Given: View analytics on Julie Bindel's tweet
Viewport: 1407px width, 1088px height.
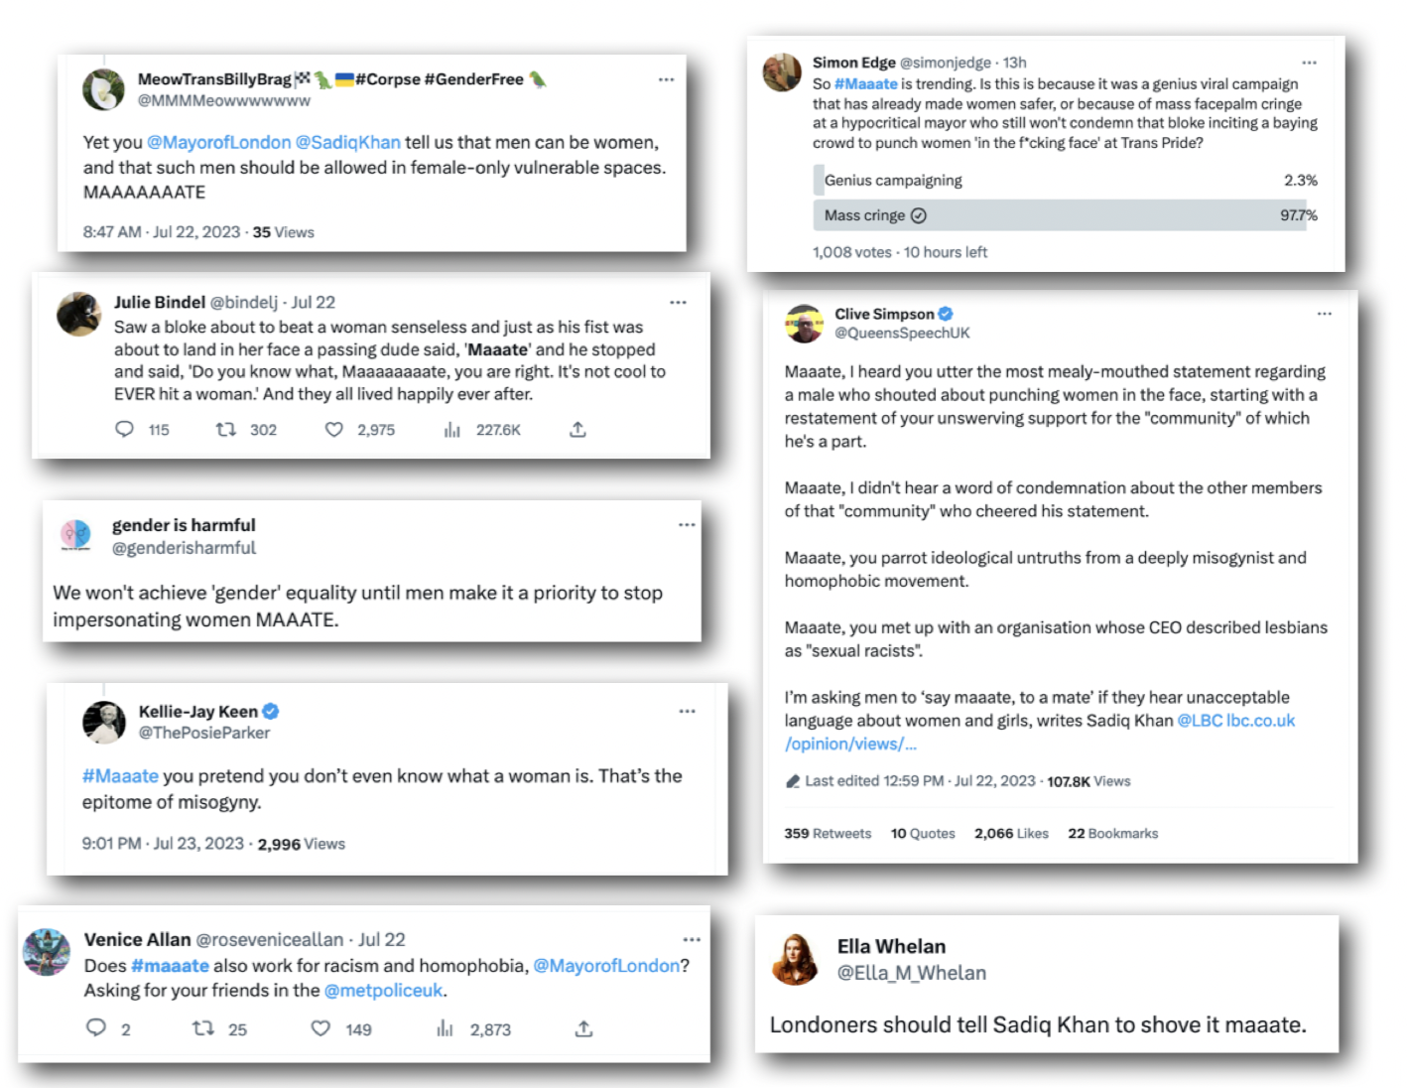Looking at the screenshot, I should pos(452,429).
